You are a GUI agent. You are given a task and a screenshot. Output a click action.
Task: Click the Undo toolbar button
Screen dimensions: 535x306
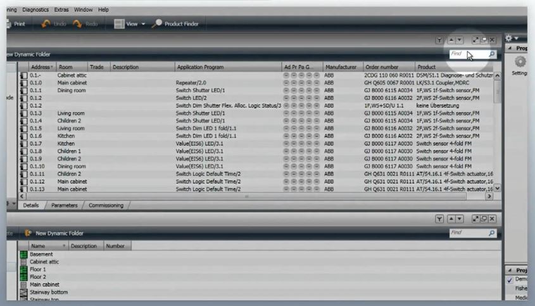[53, 24]
